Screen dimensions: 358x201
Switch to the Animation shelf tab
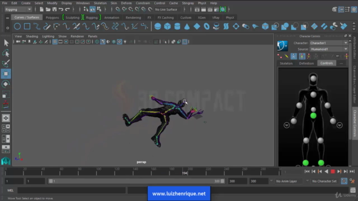tap(112, 17)
